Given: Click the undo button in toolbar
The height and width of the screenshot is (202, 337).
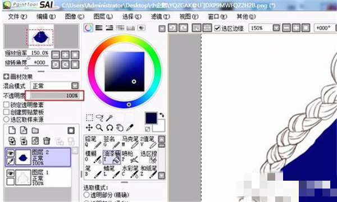Looking at the screenshot, I should click(x=172, y=28).
